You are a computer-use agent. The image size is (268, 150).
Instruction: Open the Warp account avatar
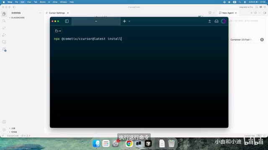[223, 21]
